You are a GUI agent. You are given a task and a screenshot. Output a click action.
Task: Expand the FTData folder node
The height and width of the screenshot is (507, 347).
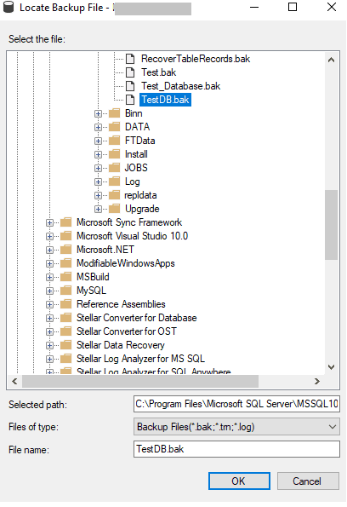pyautogui.click(x=98, y=141)
